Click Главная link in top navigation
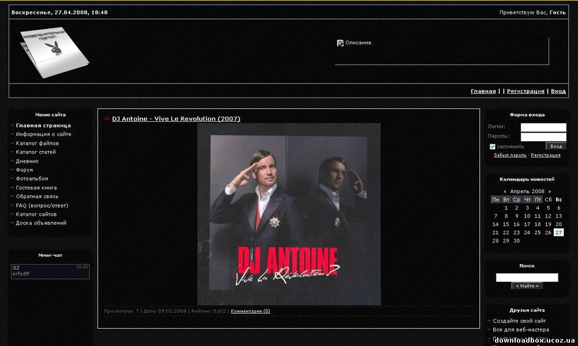Viewport: 578px width, 346px height. coord(483,91)
